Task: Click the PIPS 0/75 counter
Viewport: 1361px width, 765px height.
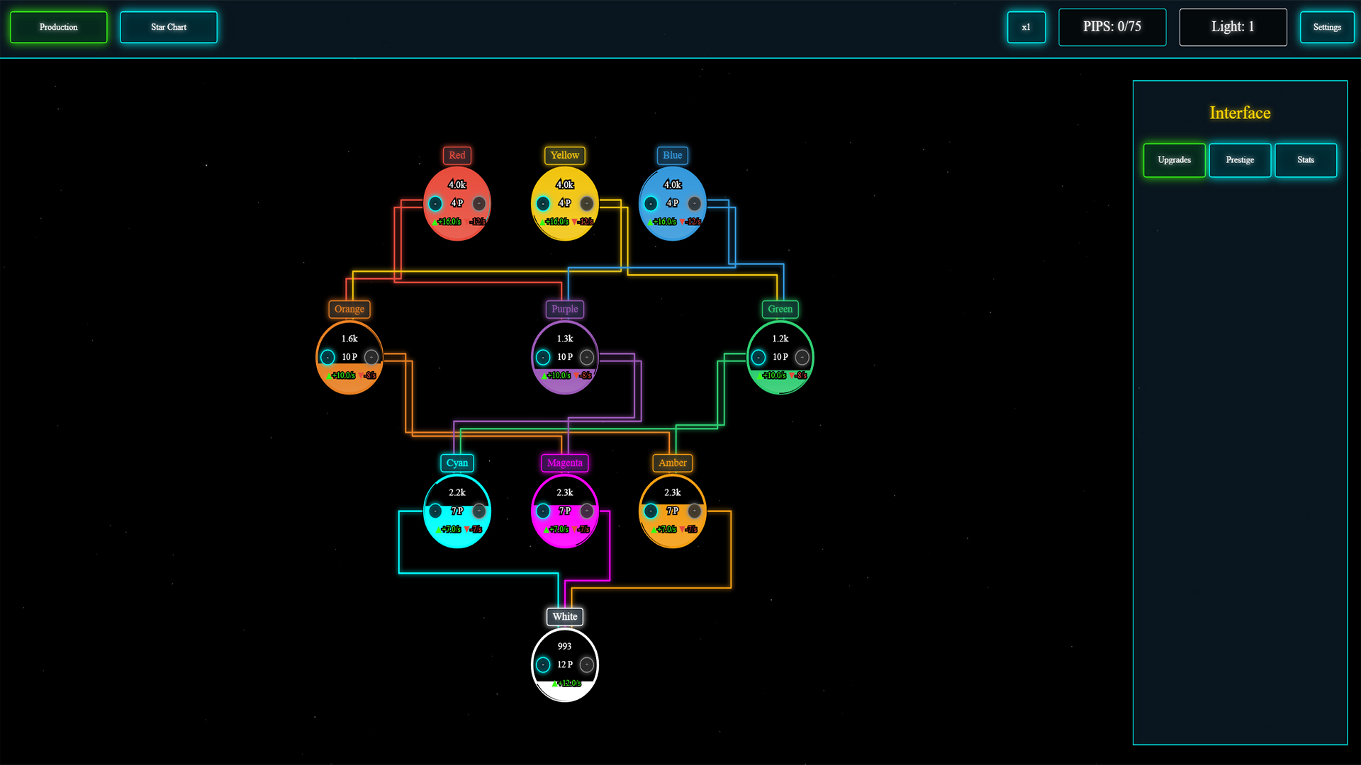Action: click(1111, 27)
